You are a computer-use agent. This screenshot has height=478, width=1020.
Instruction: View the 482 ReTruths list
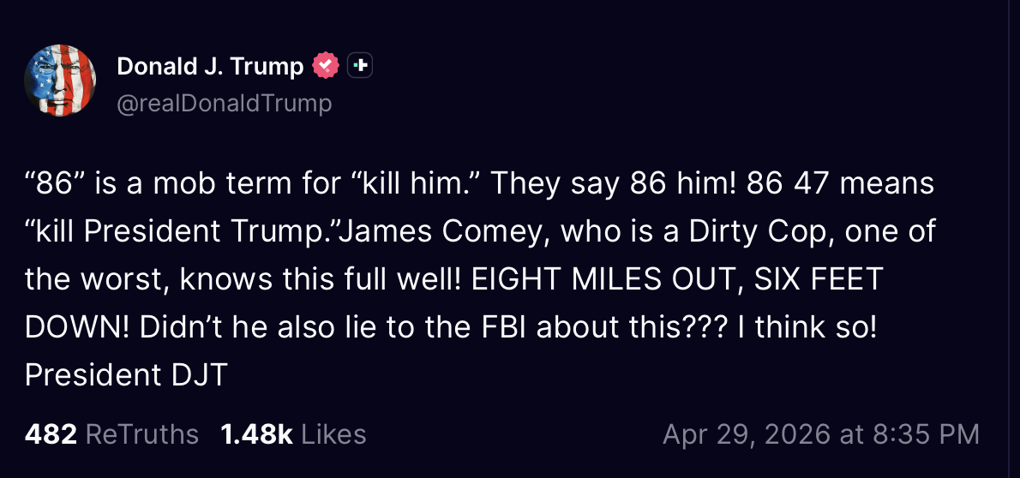pyautogui.click(x=111, y=434)
